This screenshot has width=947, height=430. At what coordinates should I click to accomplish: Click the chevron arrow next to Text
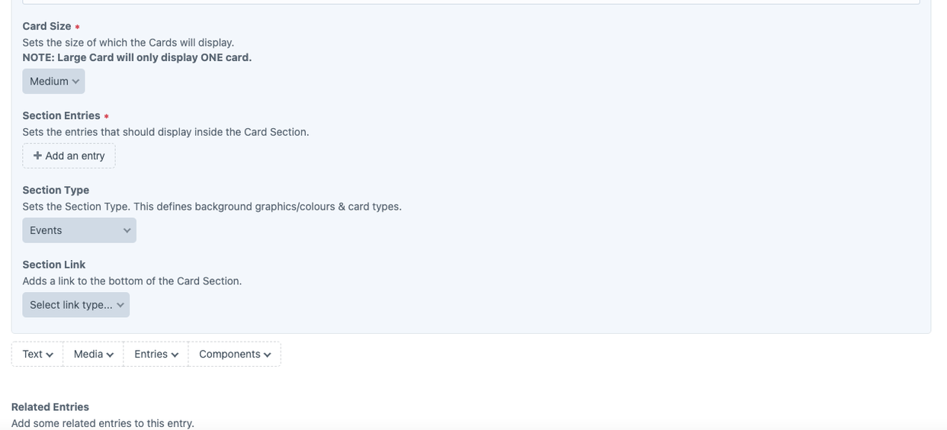click(50, 355)
